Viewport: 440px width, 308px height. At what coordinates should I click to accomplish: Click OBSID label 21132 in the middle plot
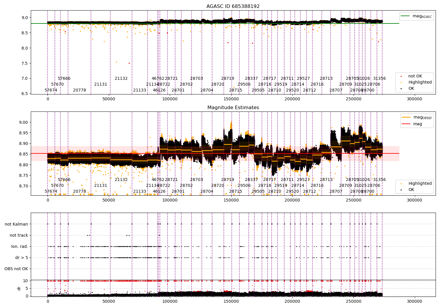point(121,180)
